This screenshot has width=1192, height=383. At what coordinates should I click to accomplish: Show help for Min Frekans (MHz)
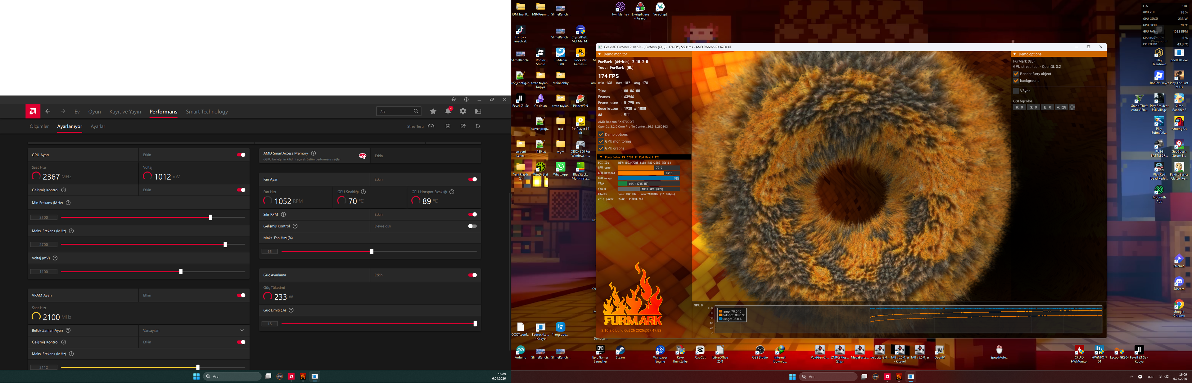point(68,203)
